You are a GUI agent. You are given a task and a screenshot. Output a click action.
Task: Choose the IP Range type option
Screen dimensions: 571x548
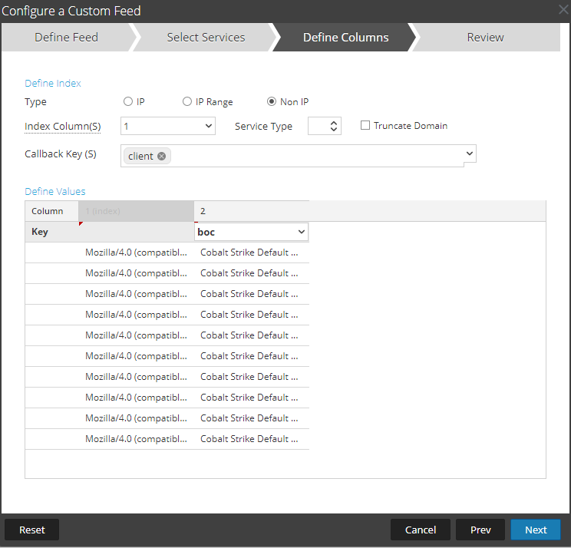(x=186, y=102)
